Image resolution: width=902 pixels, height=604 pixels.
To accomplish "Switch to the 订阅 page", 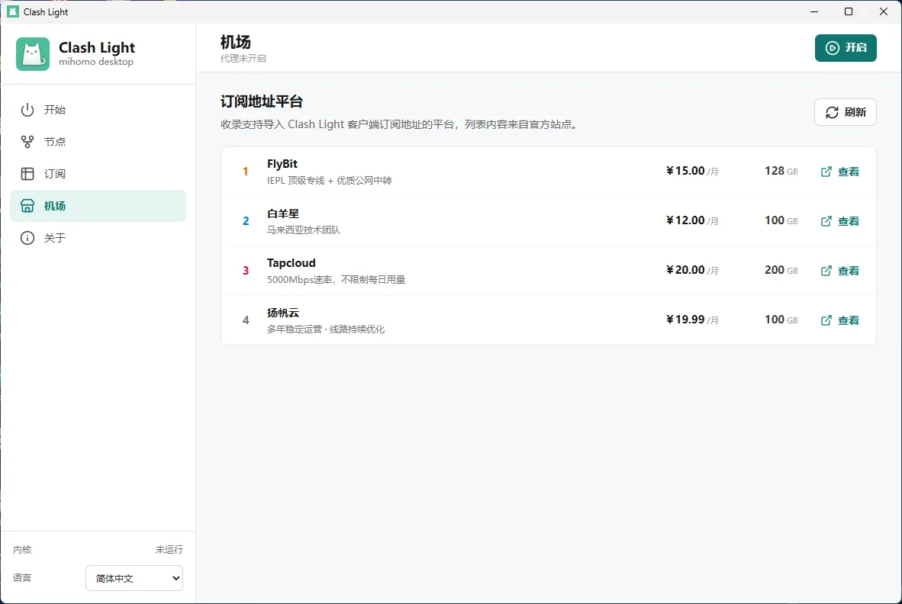I will (98, 174).
